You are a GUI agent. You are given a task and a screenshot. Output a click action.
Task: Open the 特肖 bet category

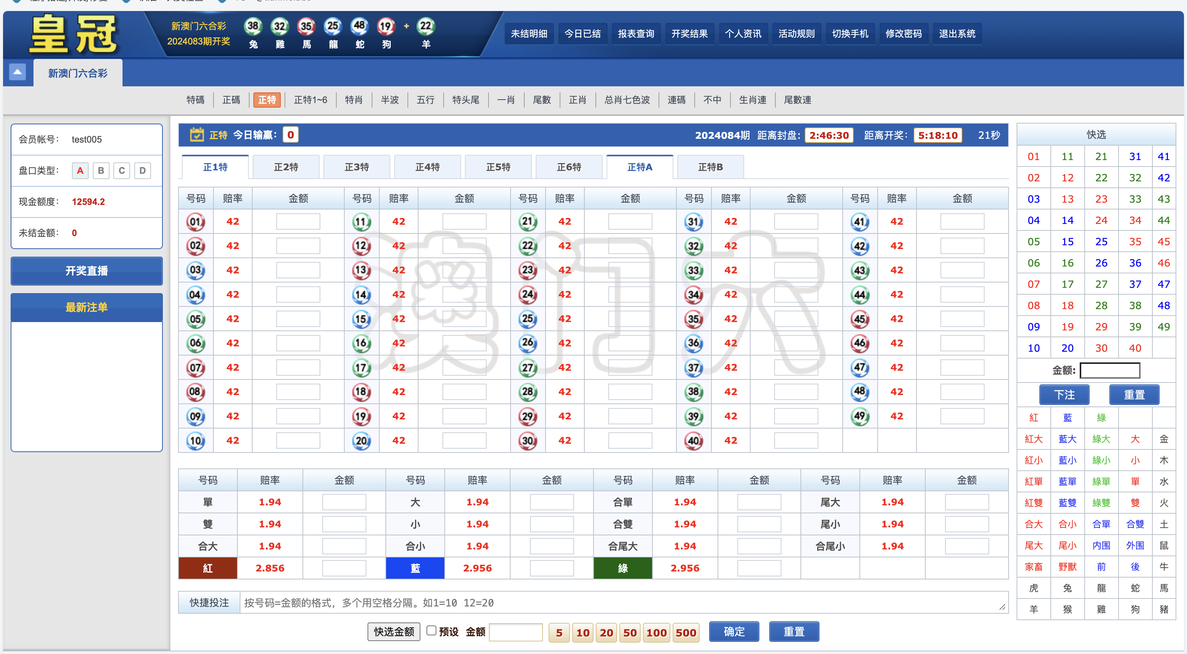[353, 100]
